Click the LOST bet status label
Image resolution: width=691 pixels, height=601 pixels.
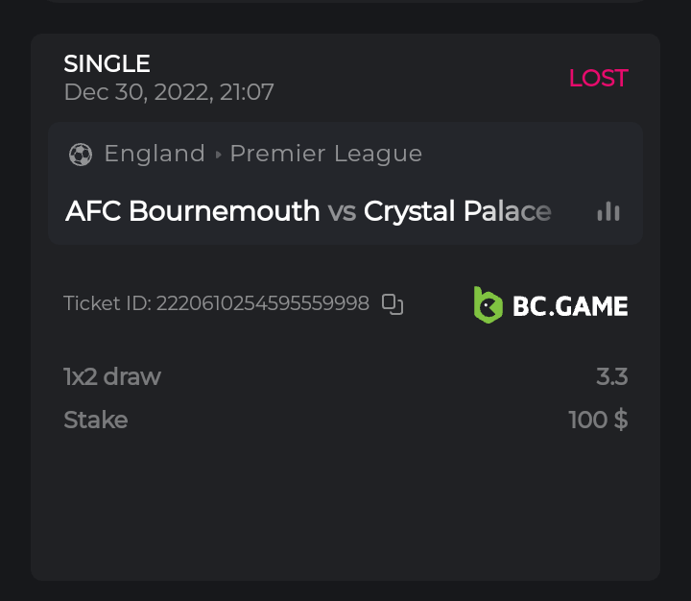[x=598, y=78]
